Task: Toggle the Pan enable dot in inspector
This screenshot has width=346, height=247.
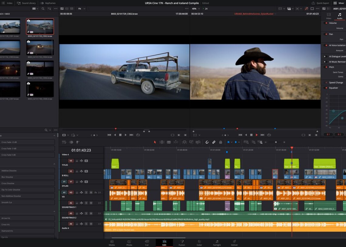Action: 326,34
